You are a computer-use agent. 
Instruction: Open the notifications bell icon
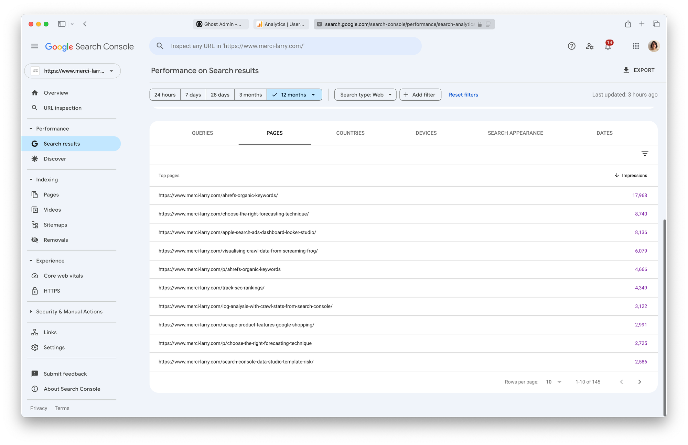click(x=608, y=46)
